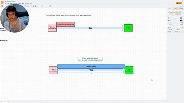Open the File menu
The image size is (184, 103).
pos(6,4)
